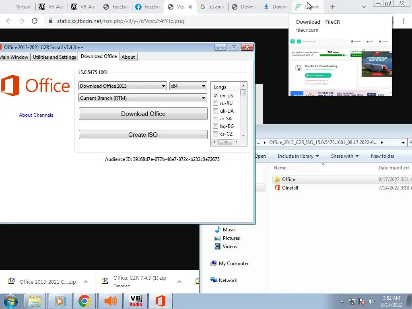Click Langs list scroll up arrow
Screen dimensions: 412x309
coord(243,86)
